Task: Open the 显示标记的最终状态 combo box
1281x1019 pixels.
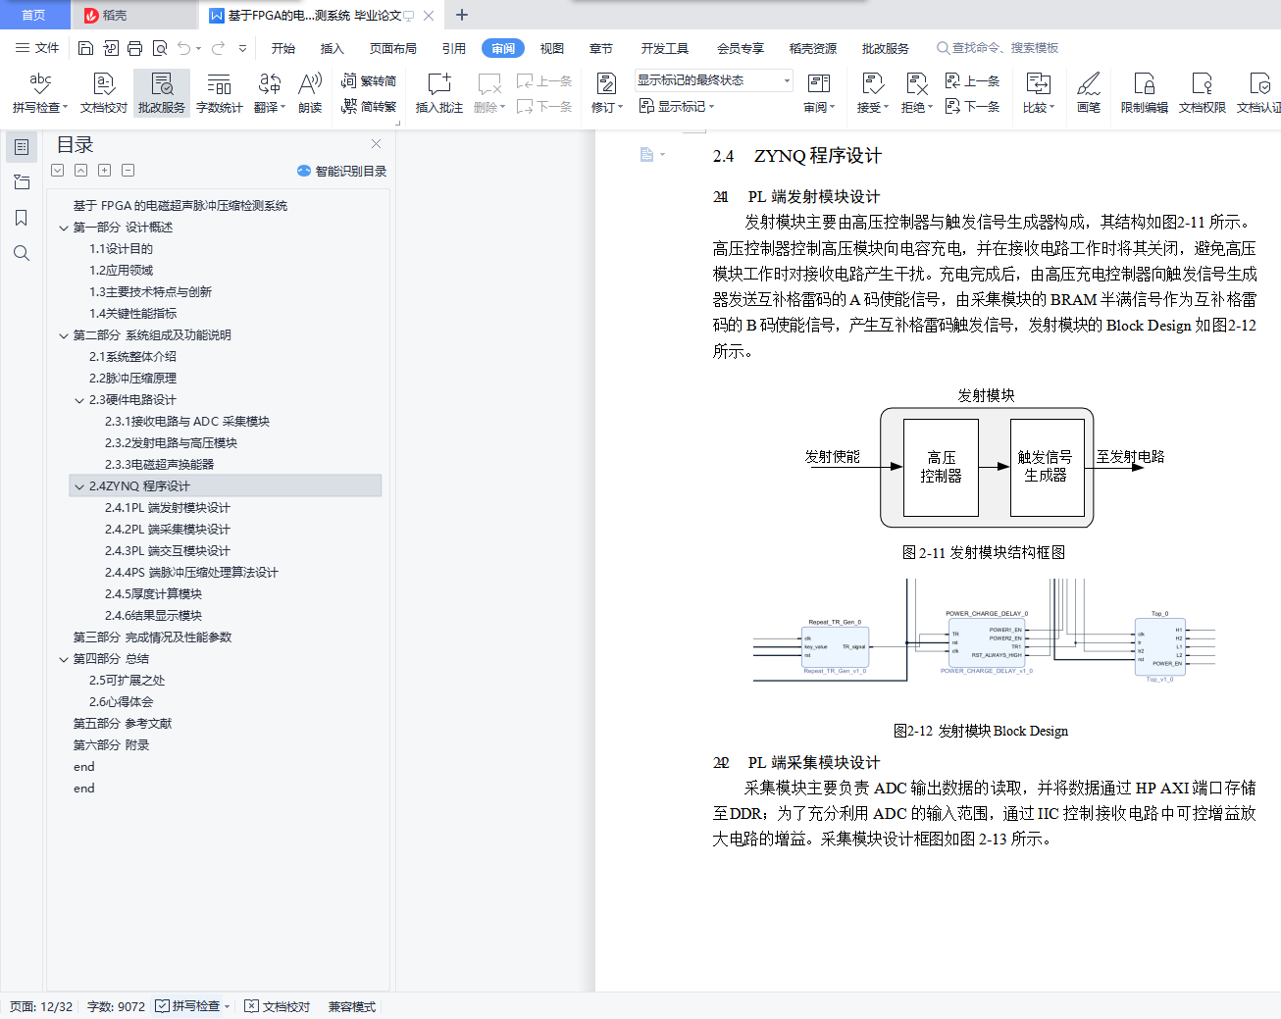Action: point(713,80)
